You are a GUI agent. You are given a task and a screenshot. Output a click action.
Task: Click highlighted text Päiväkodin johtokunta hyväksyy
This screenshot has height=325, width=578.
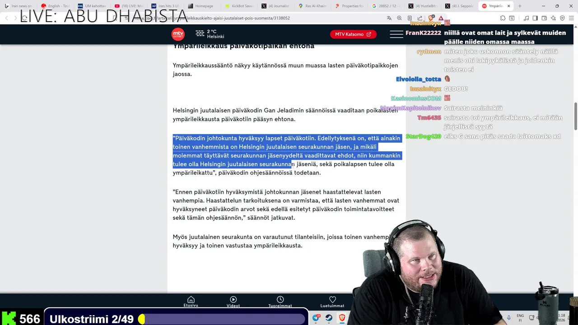point(286,151)
